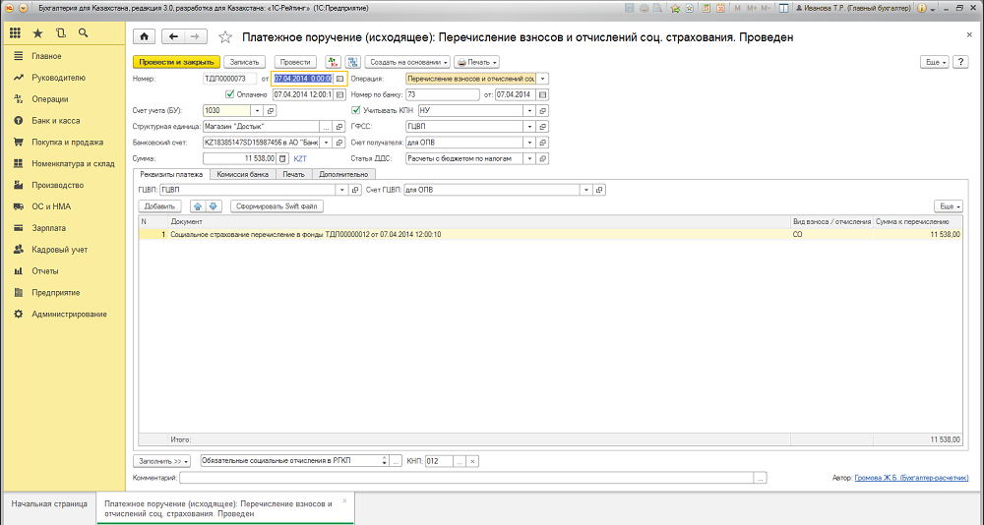Viewport: 984px width, 525px height.
Task: Open author link Громова Ж.Б.
Action: click(911, 478)
